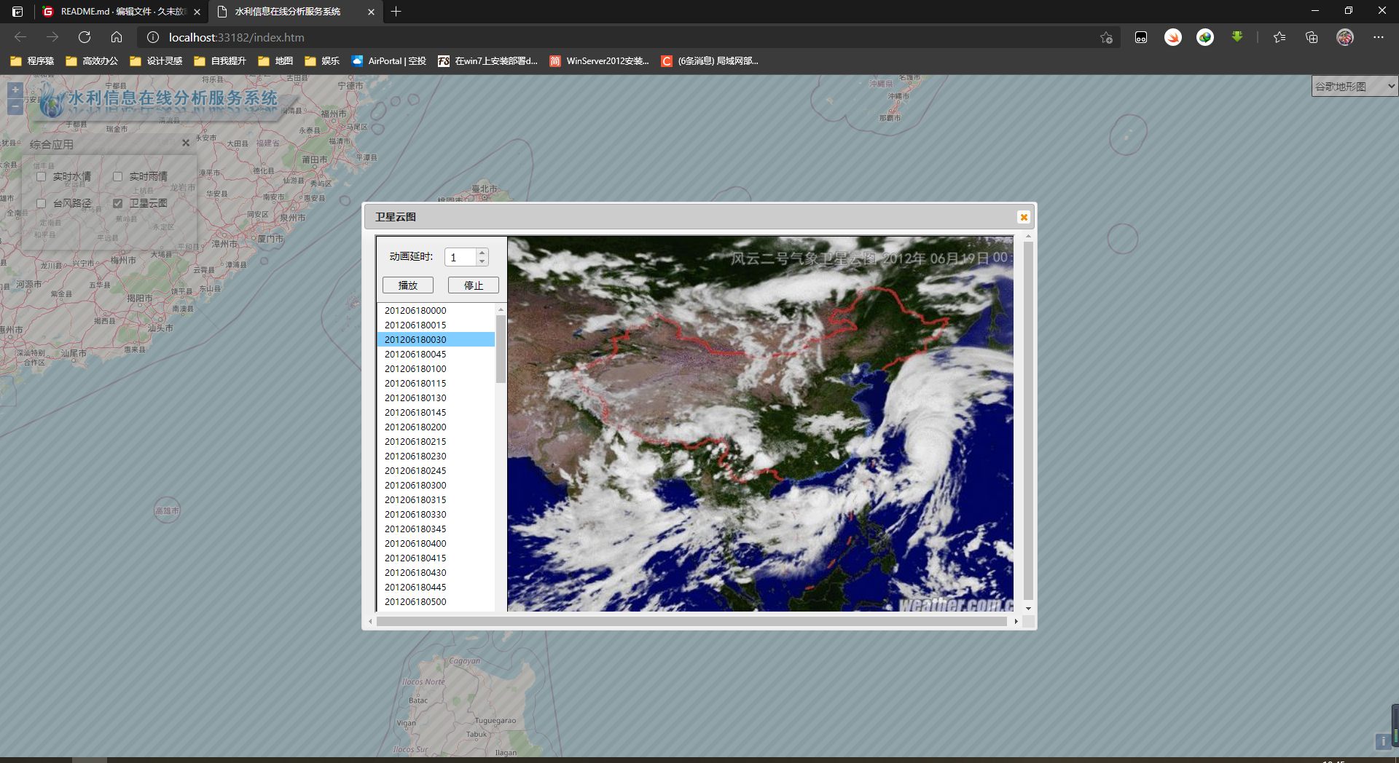Screen dimensions: 1399x763
Task: Click the address bar URL field
Action: point(627,37)
